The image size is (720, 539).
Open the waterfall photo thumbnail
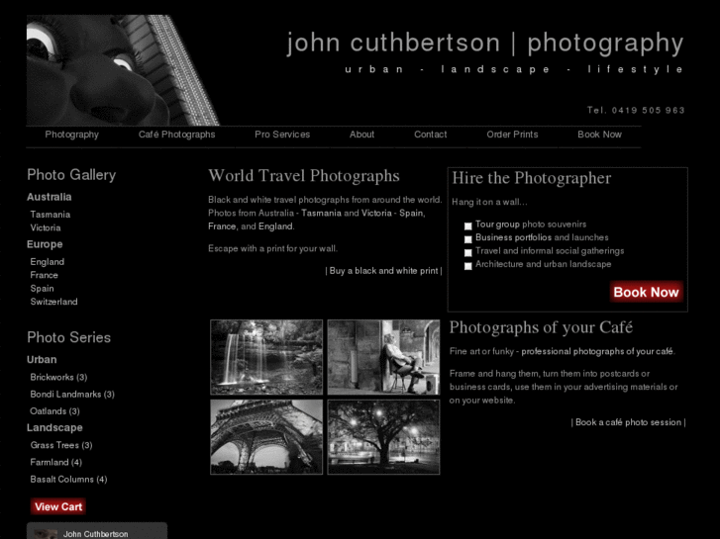tap(266, 357)
